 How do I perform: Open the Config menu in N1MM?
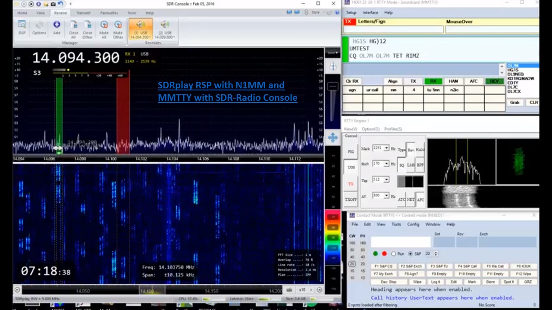413,224
